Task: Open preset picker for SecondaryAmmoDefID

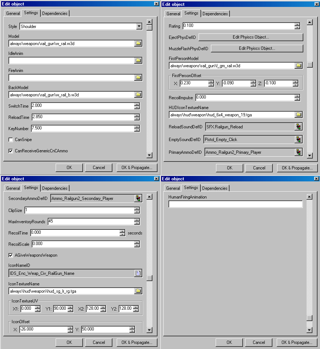Action: tap(138, 198)
